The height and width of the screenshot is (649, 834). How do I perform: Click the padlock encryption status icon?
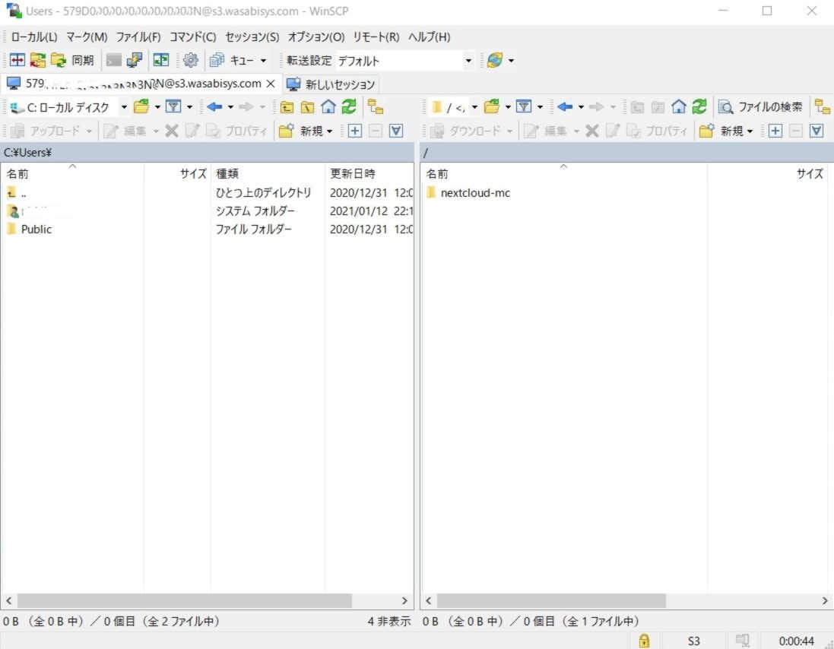pos(644,641)
